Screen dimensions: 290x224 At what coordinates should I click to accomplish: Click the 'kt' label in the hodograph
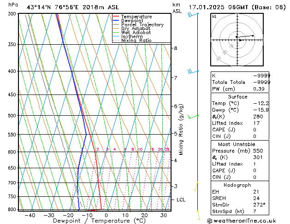(214, 17)
